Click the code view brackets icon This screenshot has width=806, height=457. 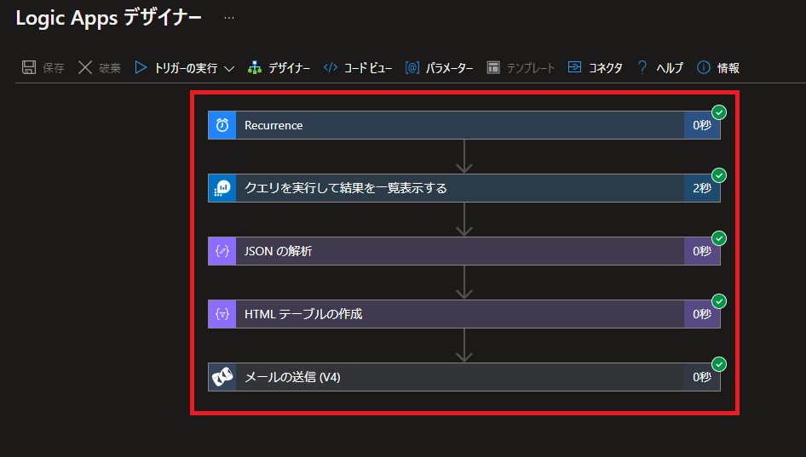tap(331, 67)
